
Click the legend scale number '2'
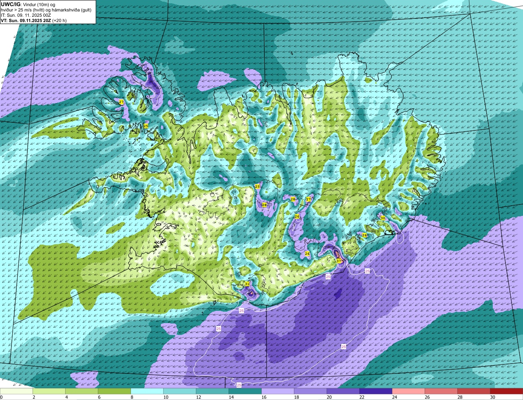34,397
